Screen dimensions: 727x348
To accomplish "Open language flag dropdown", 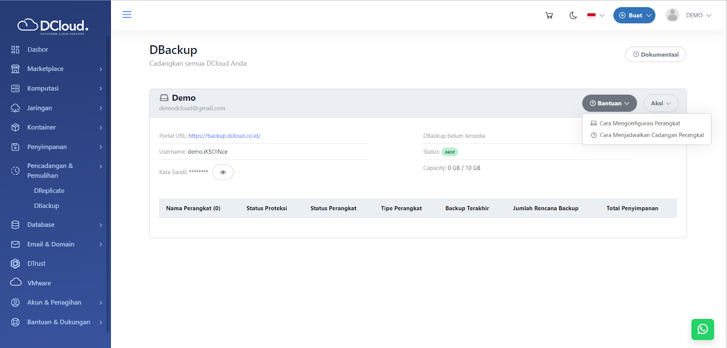I will pyautogui.click(x=595, y=15).
